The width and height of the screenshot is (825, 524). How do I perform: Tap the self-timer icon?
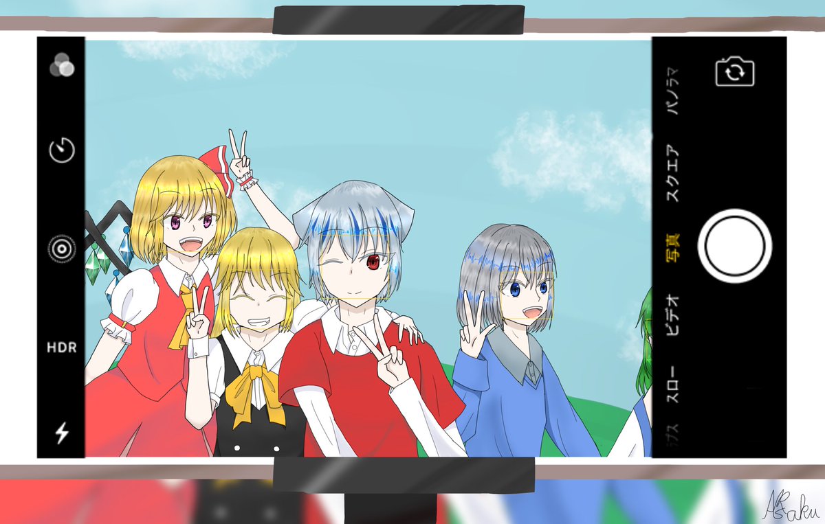62,150
